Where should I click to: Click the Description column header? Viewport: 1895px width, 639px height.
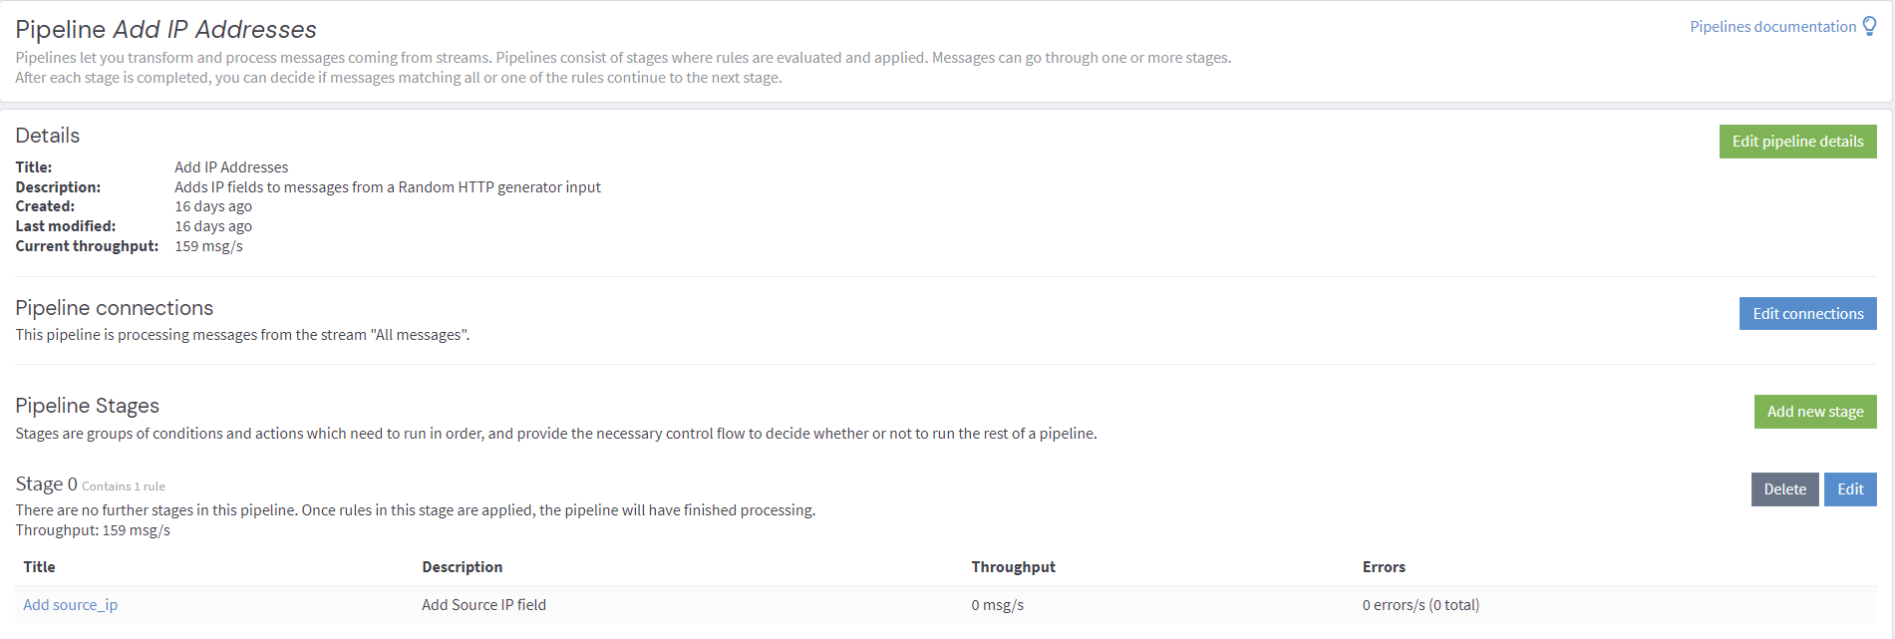click(x=462, y=567)
